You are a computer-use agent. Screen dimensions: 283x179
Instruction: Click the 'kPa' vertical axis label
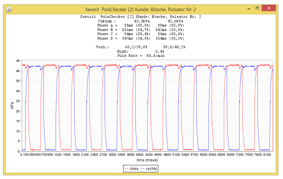click(12, 106)
